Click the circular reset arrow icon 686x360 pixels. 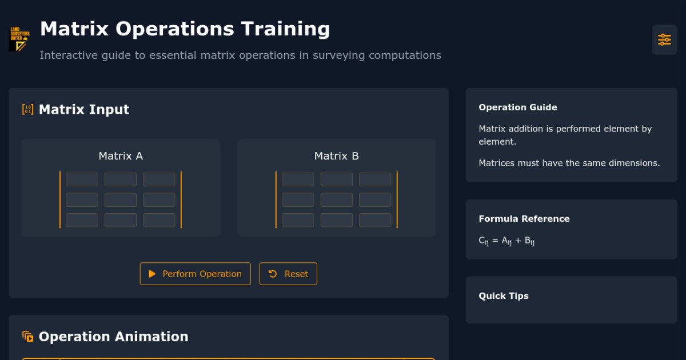coord(272,274)
